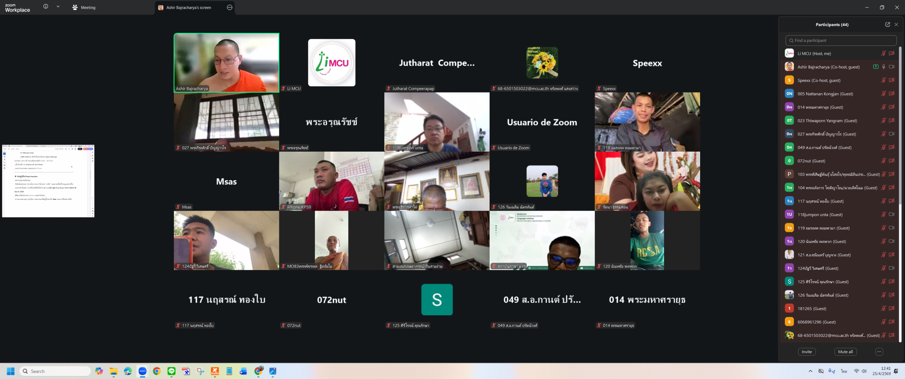Expand the chevron next to meeting info

58,7
